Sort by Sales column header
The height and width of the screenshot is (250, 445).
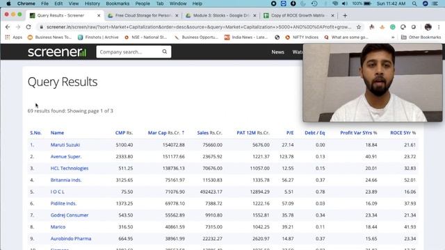coord(210,133)
